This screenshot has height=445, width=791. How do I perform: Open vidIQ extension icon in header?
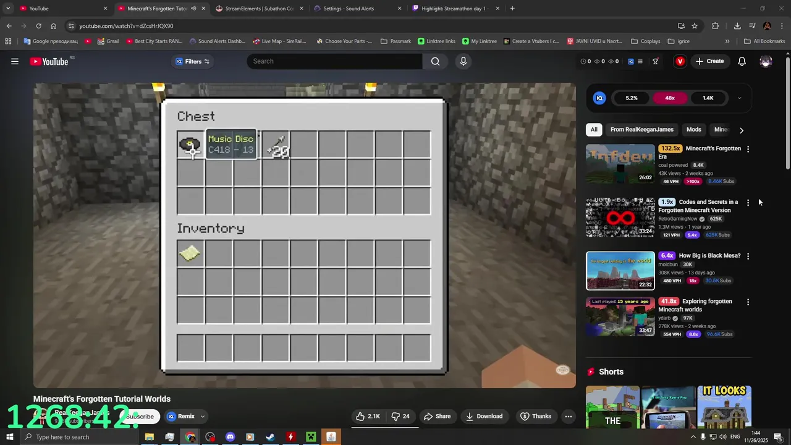click(631, 61)
